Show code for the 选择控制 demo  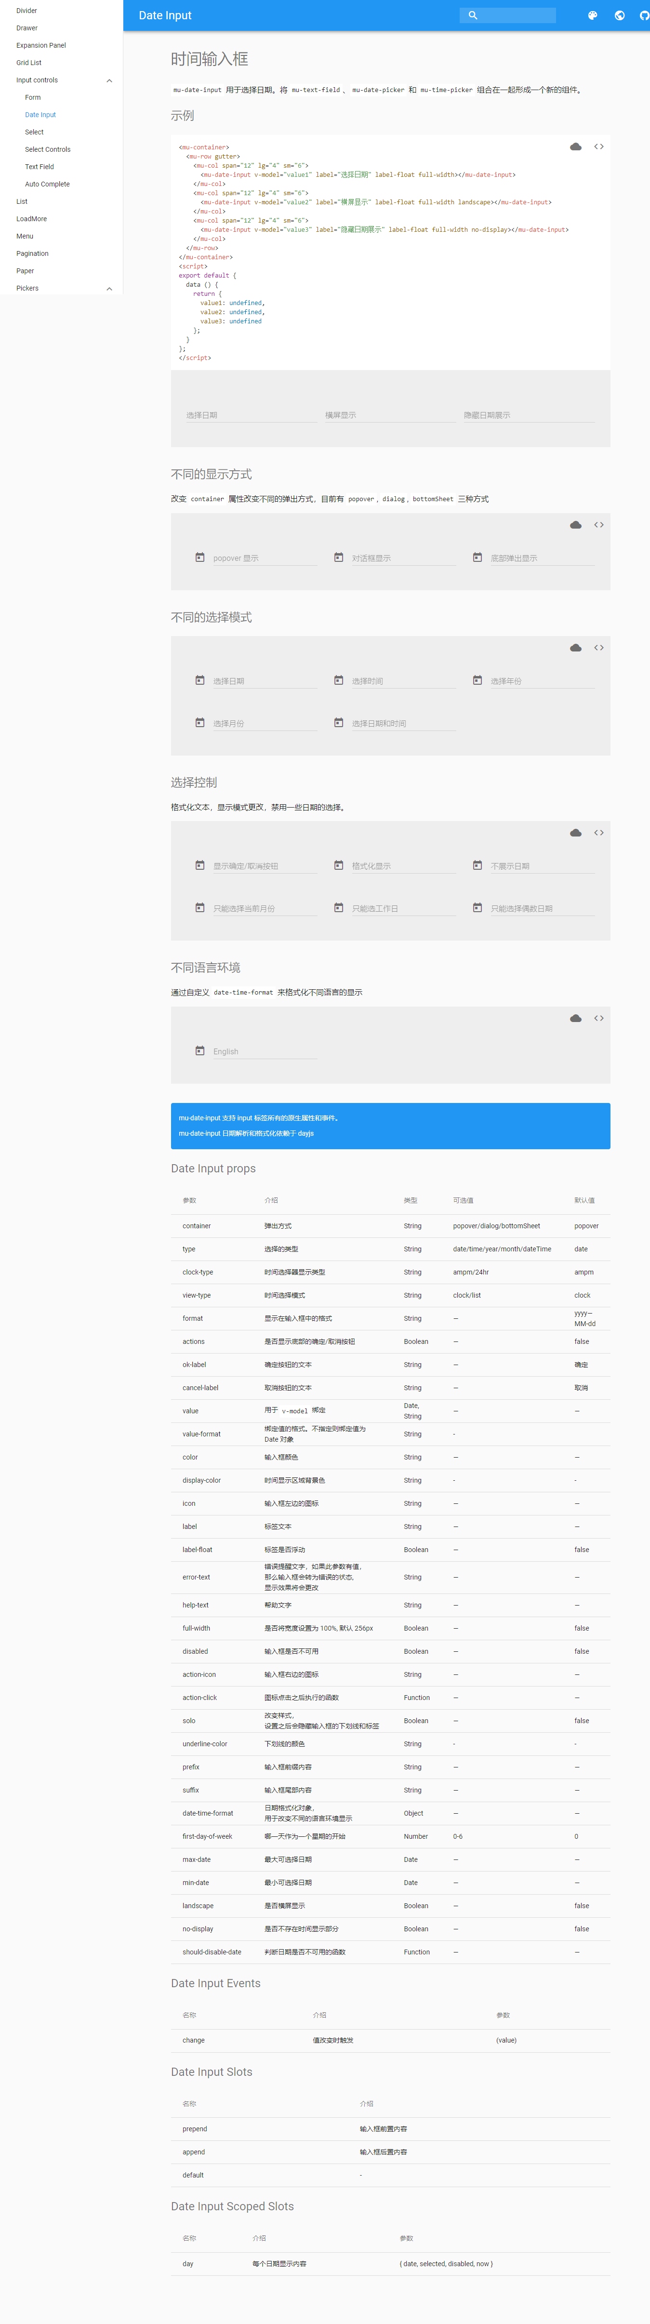[x=598, y=833]
